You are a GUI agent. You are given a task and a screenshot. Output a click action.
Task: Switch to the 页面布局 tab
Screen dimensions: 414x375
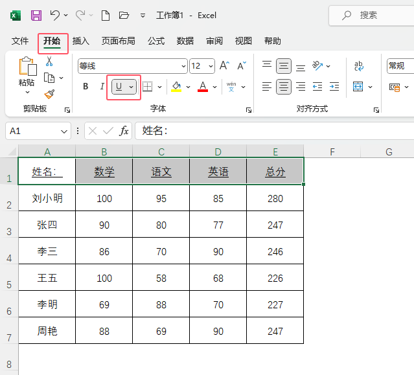(x=119, y=41)
